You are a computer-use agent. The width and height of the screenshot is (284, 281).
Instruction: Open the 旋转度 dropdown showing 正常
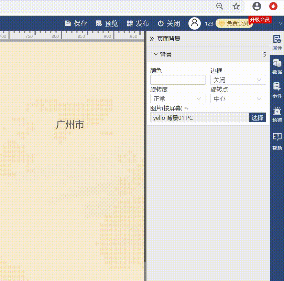(178, 98)
